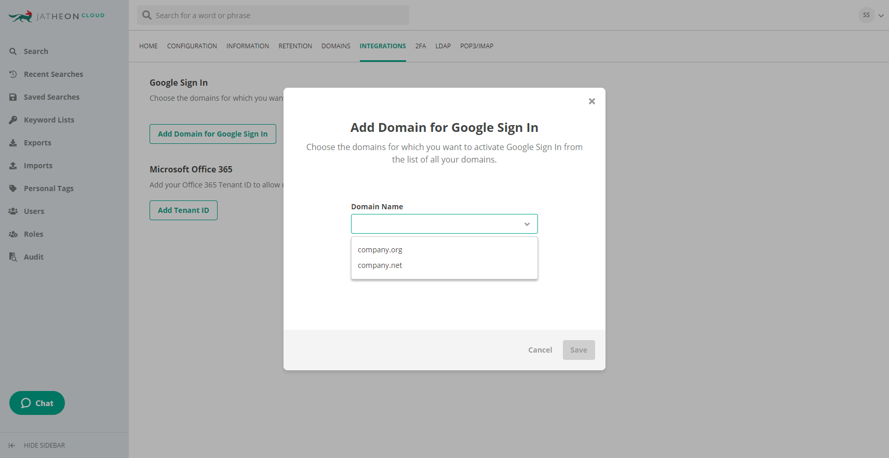The width and height of the screenshot is (889, 458).
Task: Click the Recent Searches history icon
Action: tap(13, 74)
